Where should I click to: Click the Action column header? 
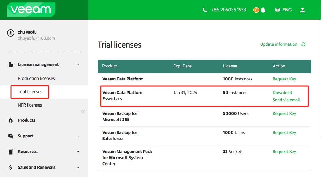279,66
